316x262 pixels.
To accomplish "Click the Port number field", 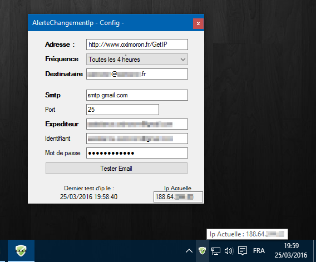I will point(122,110).
